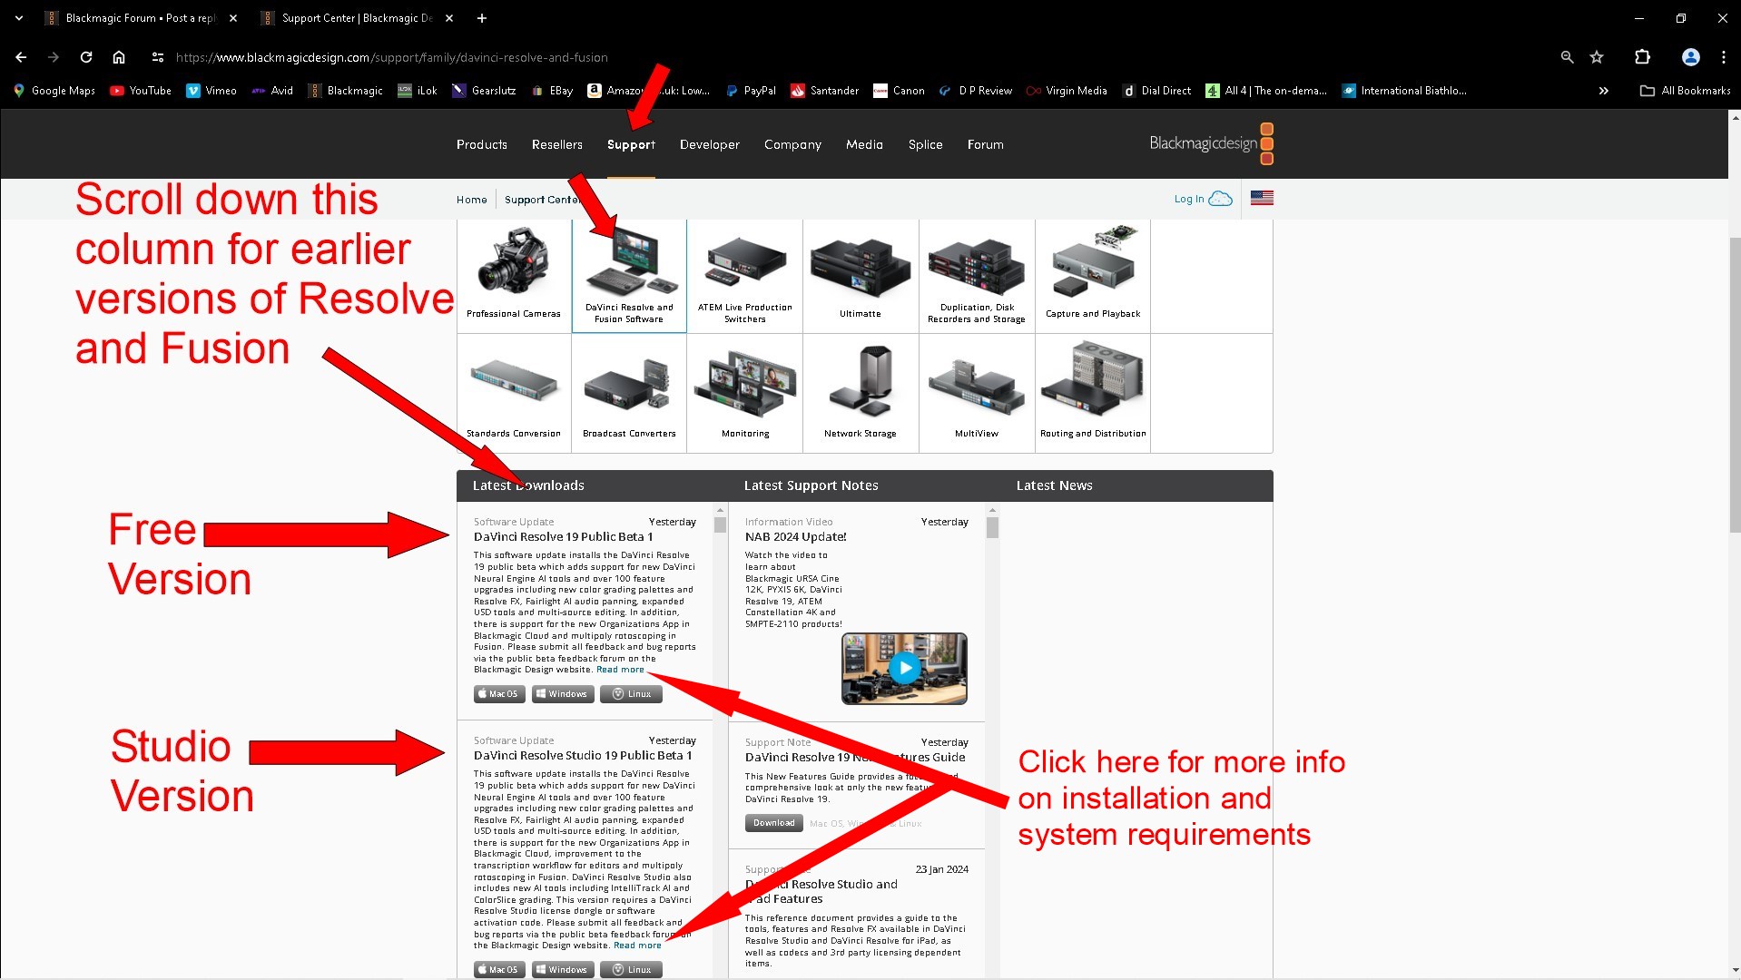
Task: Open the Support menu item
Action: tap(631, 144)
